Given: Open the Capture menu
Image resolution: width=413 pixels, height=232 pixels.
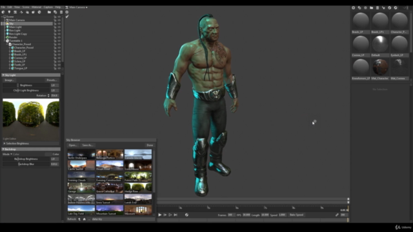Looking at the screenshot, I should 48,7.
